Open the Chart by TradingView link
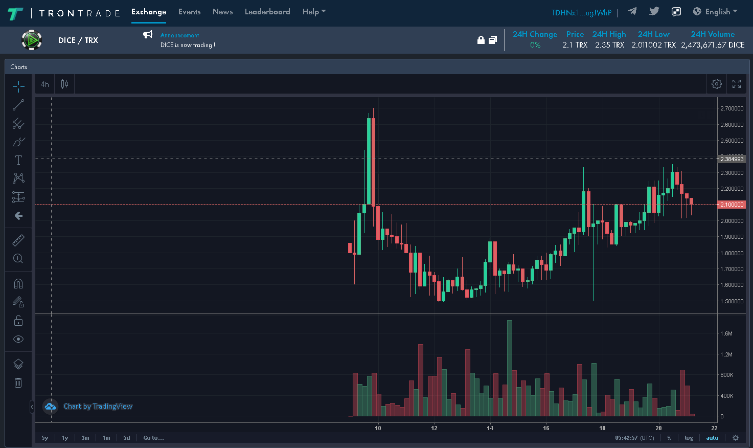The width and height of the screenshot is (753, 448). (x=98, y=407)
